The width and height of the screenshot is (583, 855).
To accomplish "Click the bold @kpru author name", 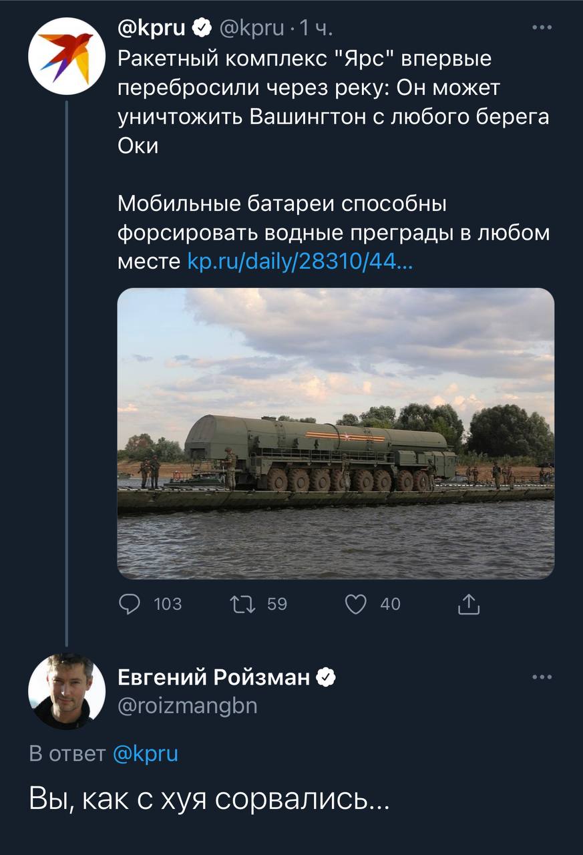I will click(153, 28).
